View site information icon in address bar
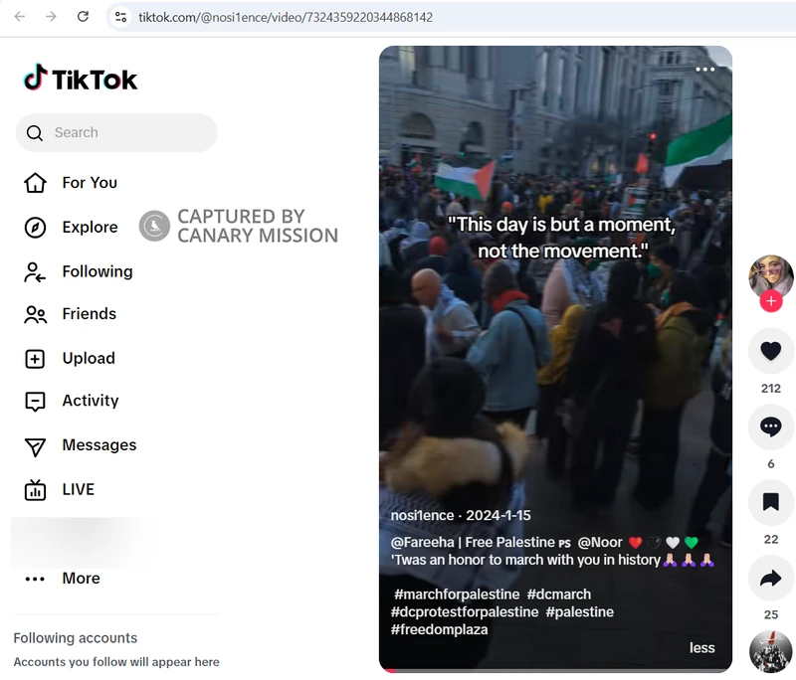Viewport: 796px width, 680px height. pyautogui.click(x=120, y=17)
